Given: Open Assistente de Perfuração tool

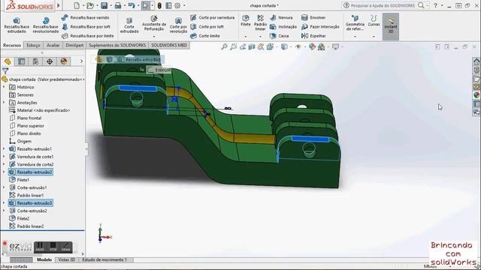Looking at the screenshot, I should point(154,23).
